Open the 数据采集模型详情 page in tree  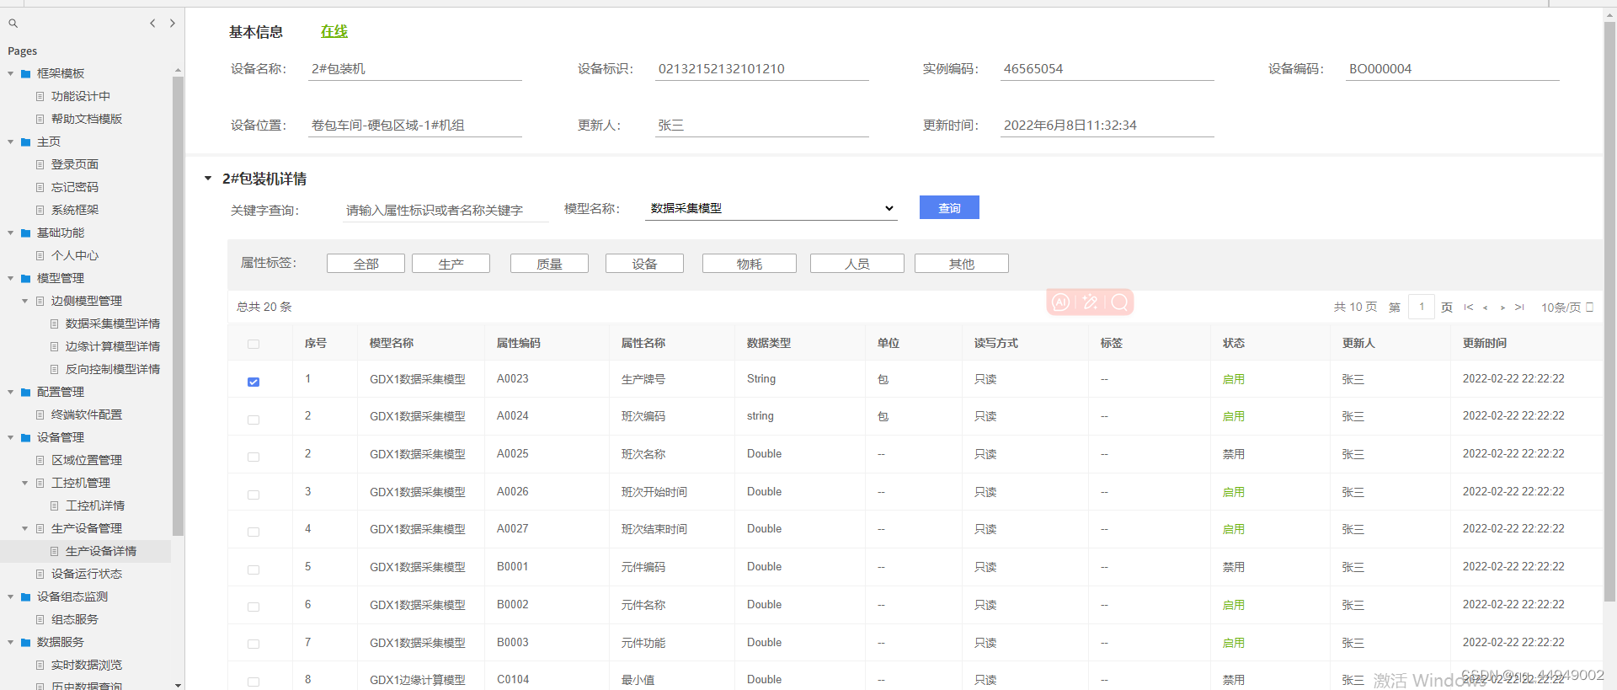pyautogui.click(x=113, y=324)
